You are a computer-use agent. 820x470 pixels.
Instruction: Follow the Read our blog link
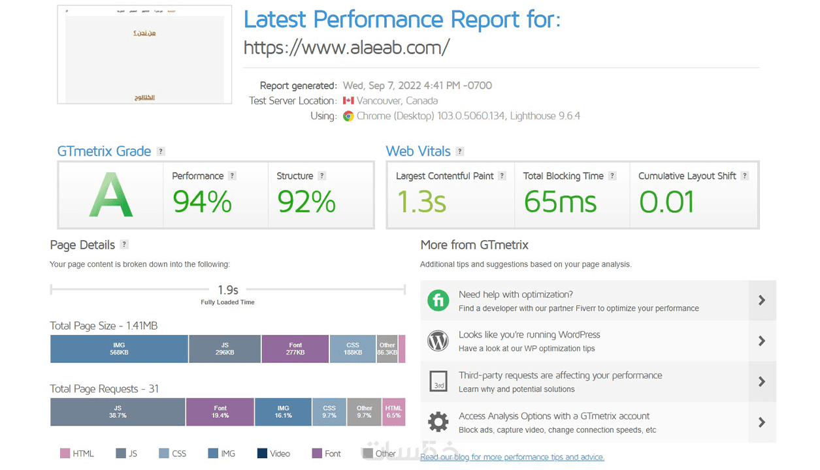click(512, 457)
